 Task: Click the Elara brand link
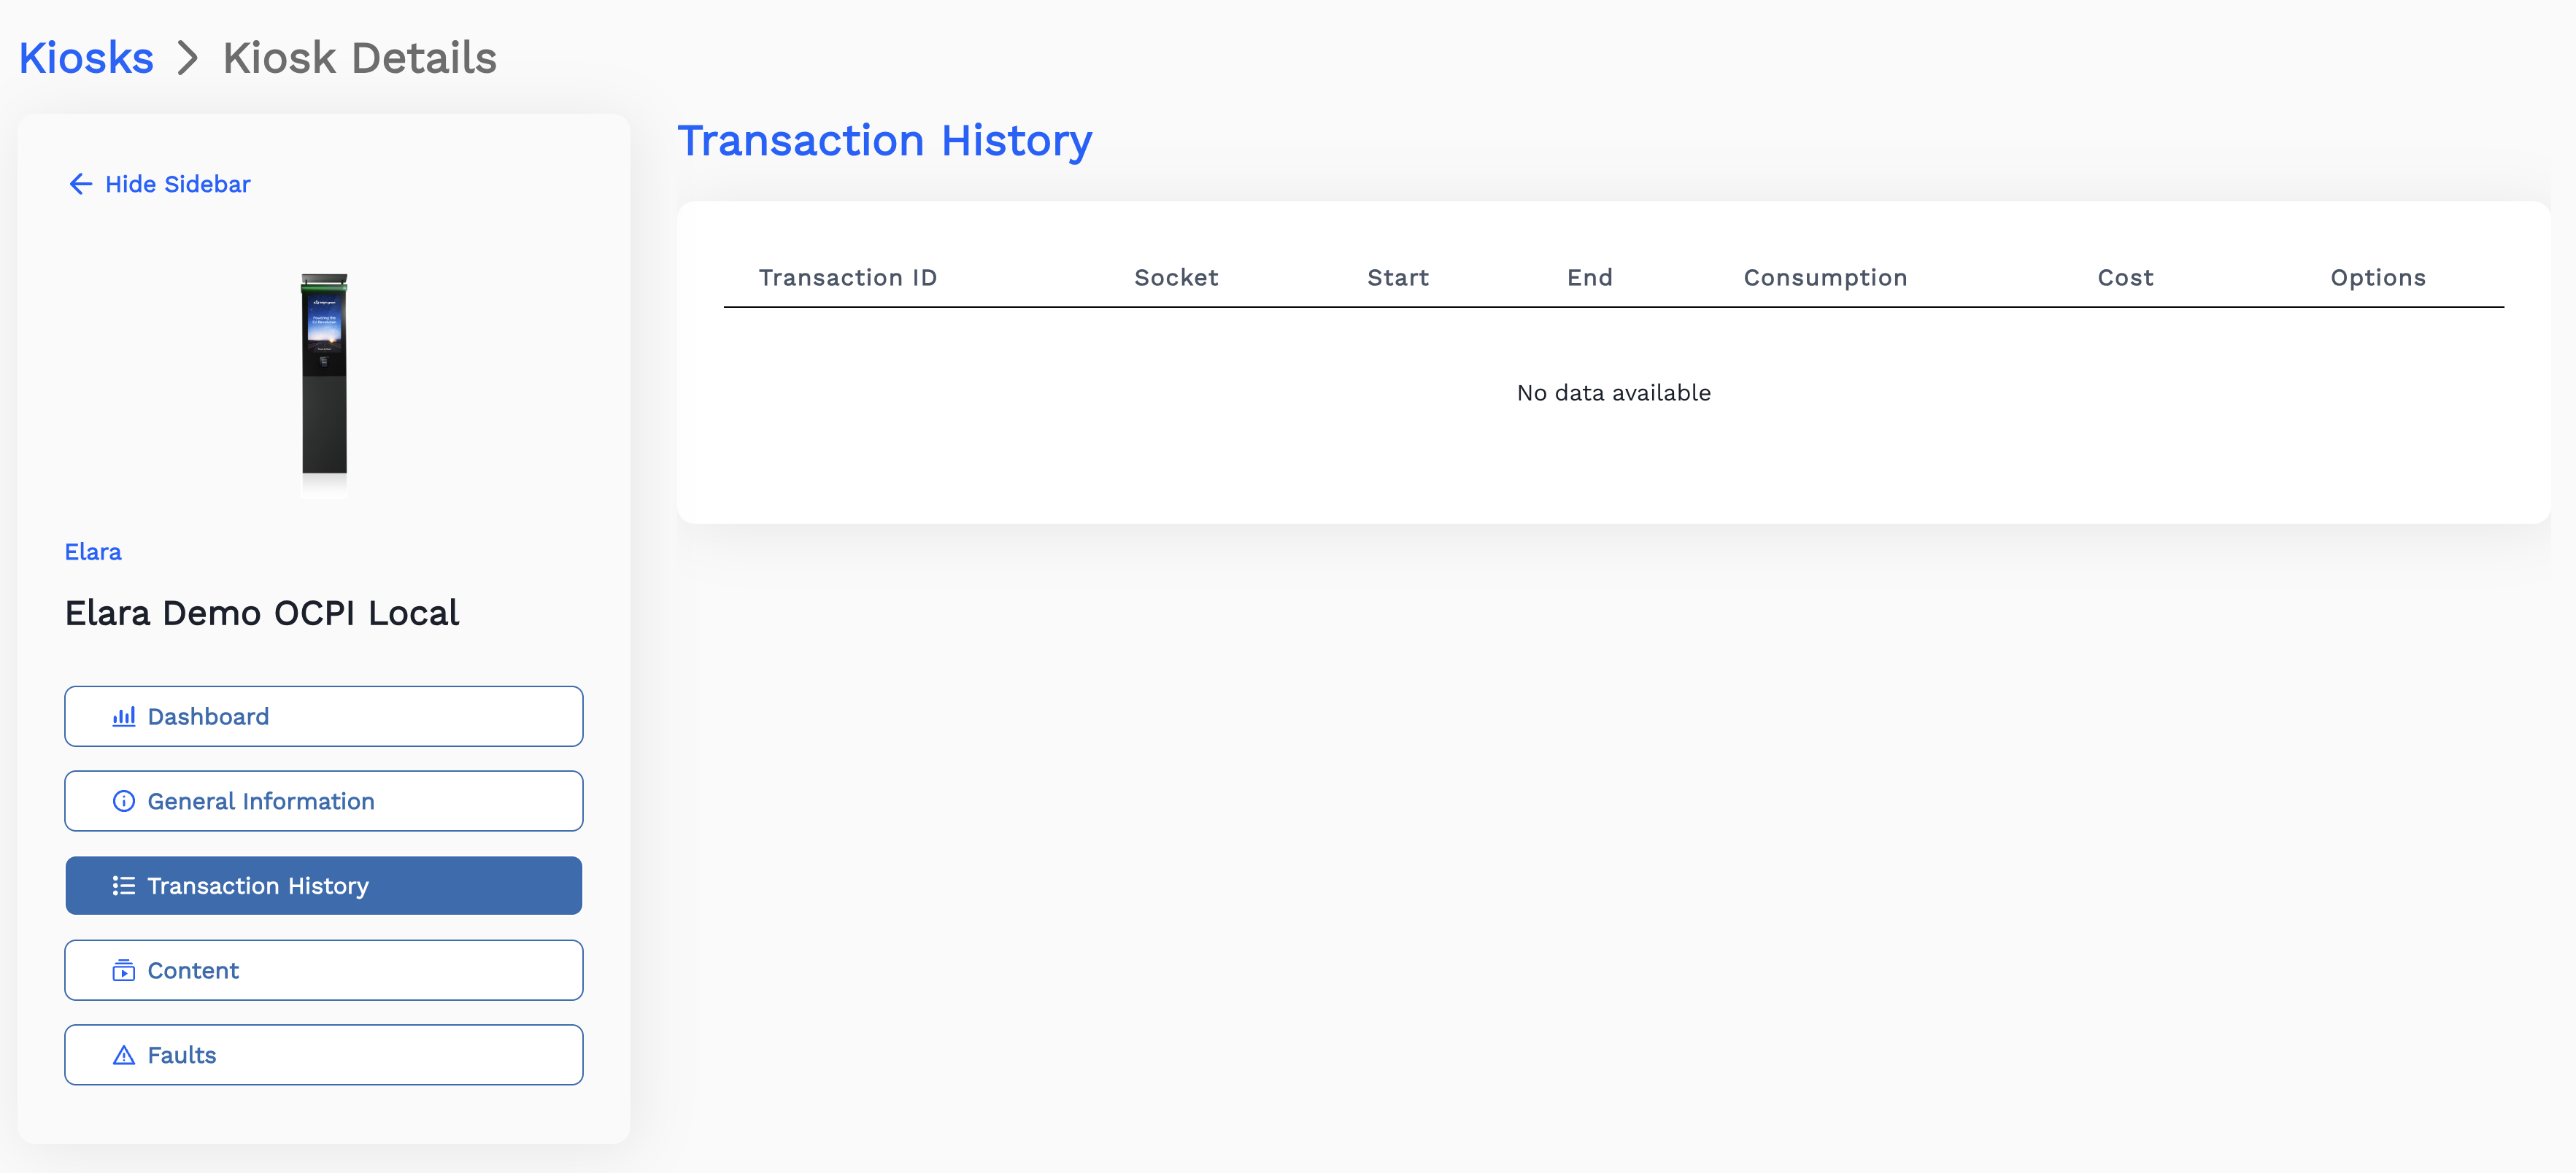pos(93,552)
